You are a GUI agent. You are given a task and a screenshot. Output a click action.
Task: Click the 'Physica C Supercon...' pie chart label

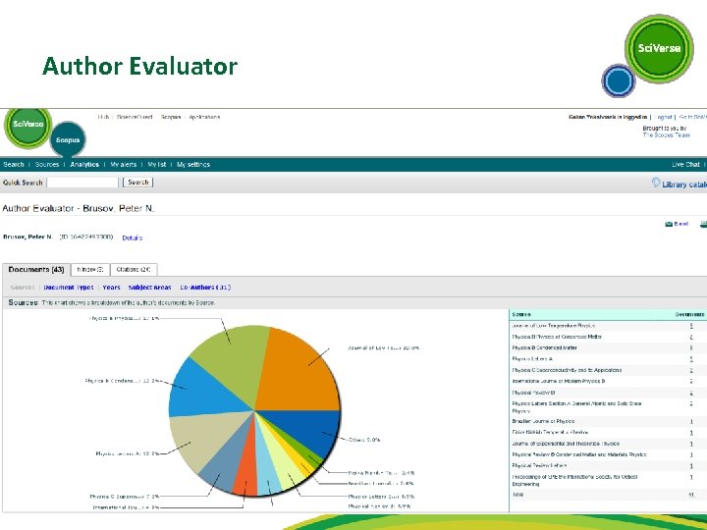click(x=125, y=497)
